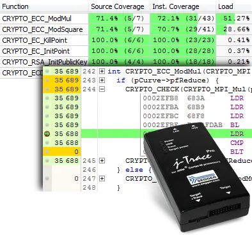The width and height of the screenshot is (252, 235).
Task: Click the red breakpoint arrow icon in gutter
Action: pyautogui.click(x=47, y=134)
